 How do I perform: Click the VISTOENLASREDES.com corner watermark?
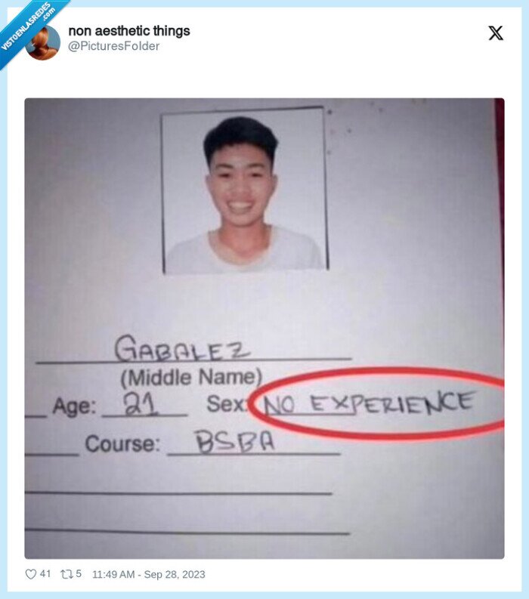[27, 26]
